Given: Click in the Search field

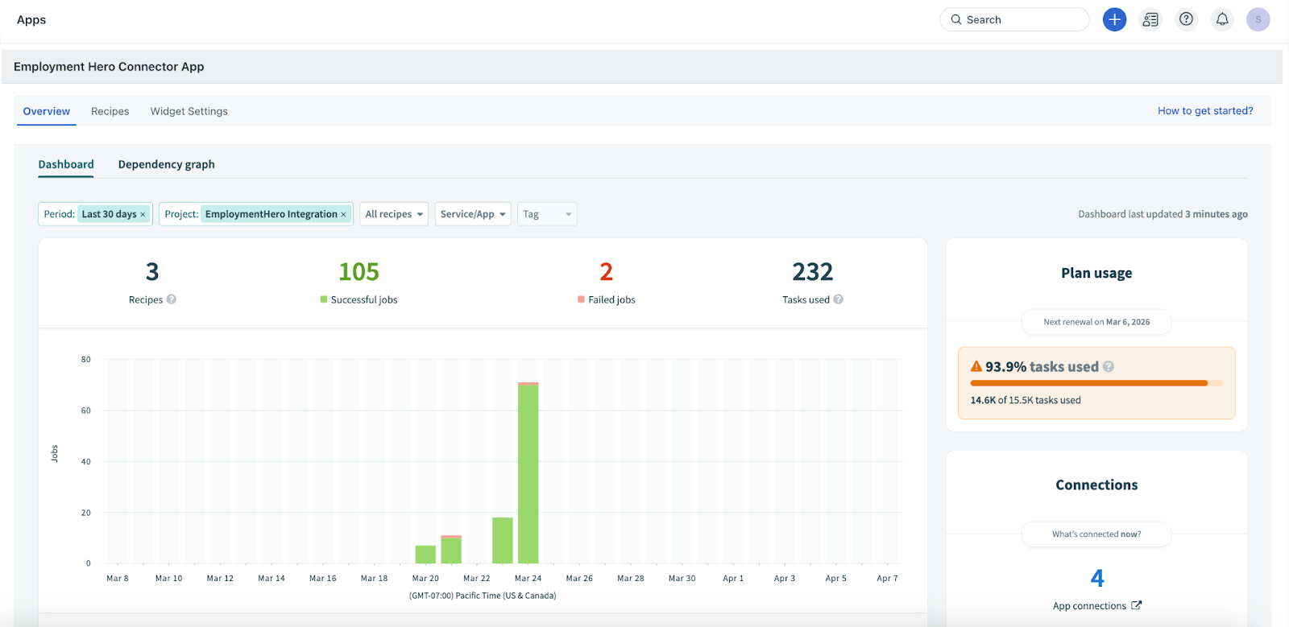Looking at the screenshot, I should tap(1014, 19).
